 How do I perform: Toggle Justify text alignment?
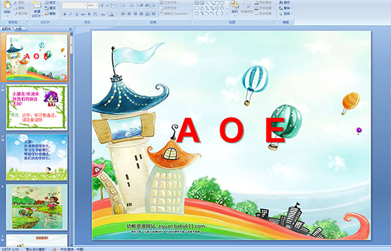click(141, 14)
